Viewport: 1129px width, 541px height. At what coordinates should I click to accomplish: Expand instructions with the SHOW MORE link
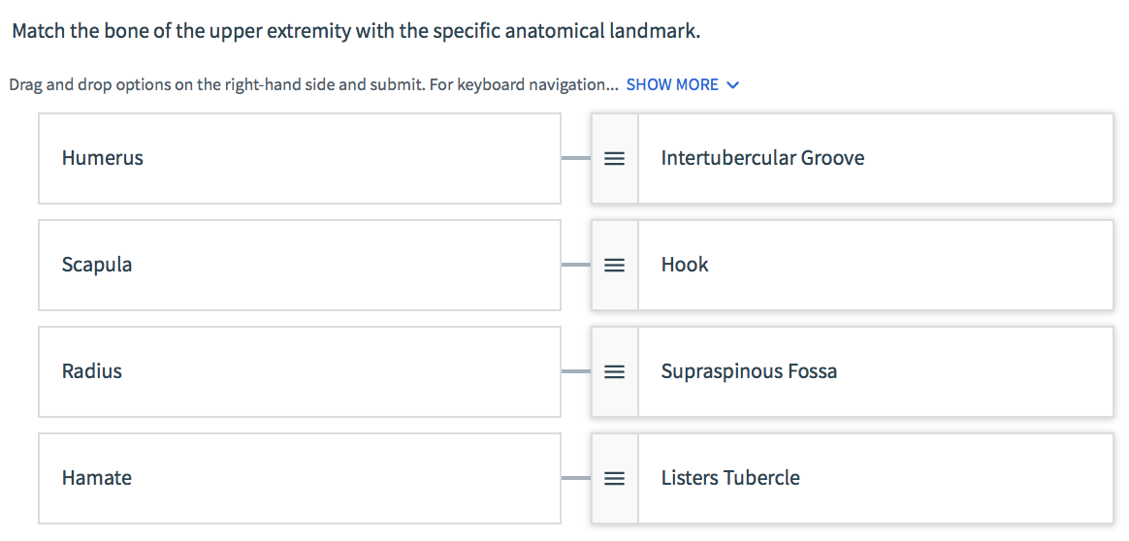click(672, 84)
